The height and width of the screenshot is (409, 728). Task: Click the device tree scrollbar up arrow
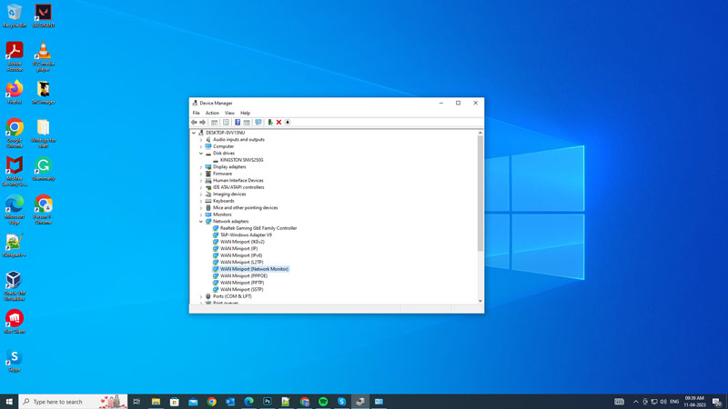pyautogui.click(x=480, y=133)
